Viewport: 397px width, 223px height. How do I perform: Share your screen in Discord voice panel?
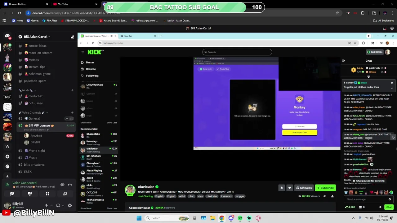30,194
